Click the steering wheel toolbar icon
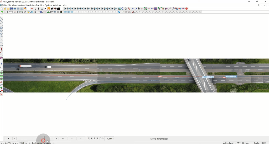 [58, 12]
